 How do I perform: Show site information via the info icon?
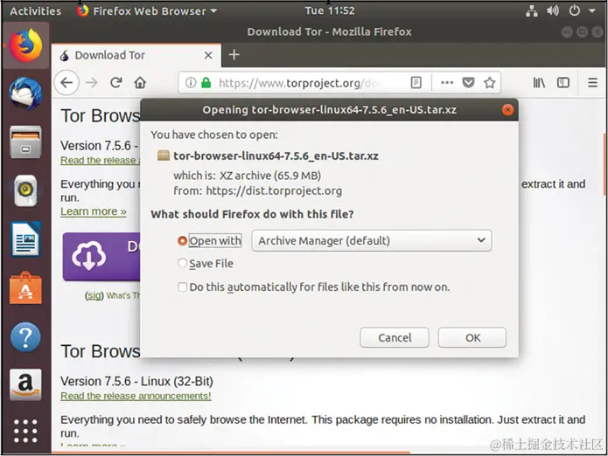click(191, 82)
